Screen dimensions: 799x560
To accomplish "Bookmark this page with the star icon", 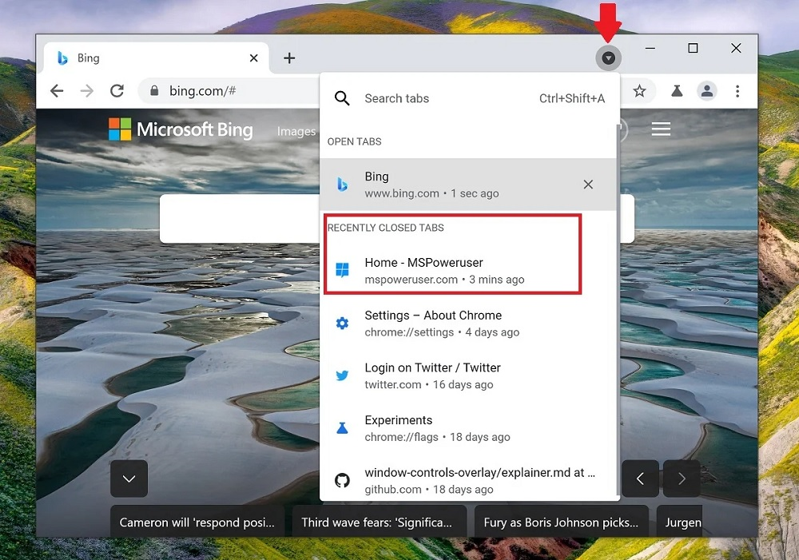I will (x=639, y=91).
